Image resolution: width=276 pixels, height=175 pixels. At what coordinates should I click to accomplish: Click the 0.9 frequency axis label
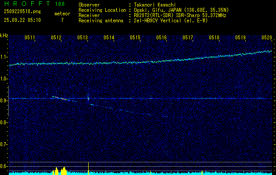point(4,101)
